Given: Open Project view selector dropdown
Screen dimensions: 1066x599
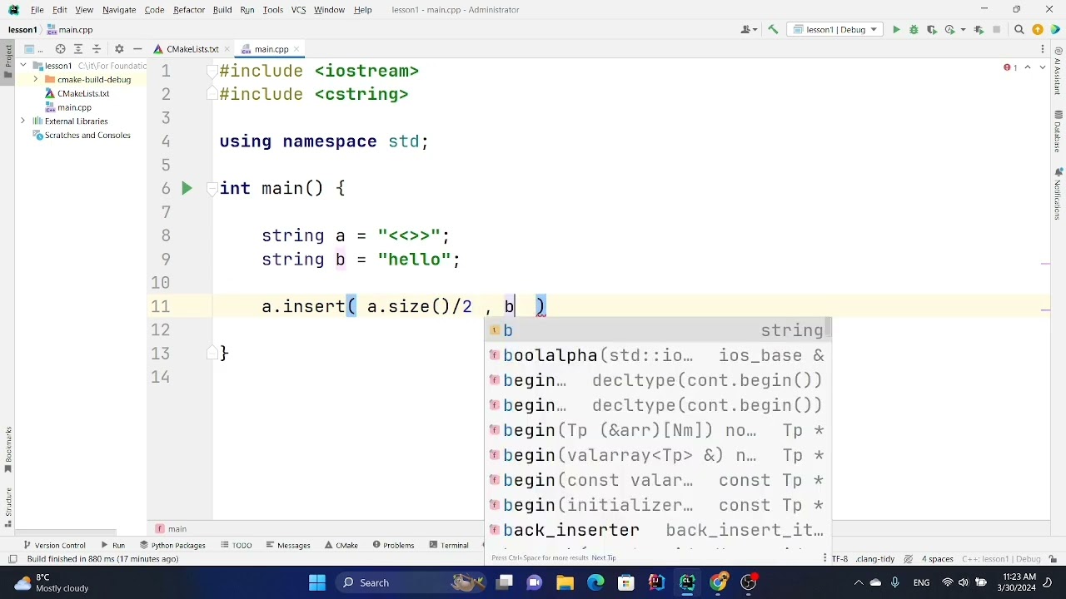Looking at the screenshot, I should pos(32,49).
